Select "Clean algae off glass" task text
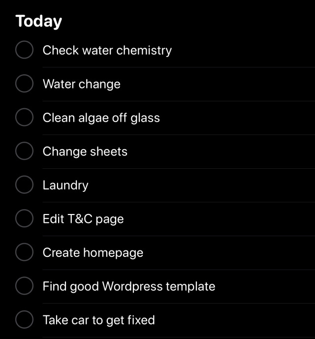The height and width of the screenshot is (339, 315). coord(101,118)
